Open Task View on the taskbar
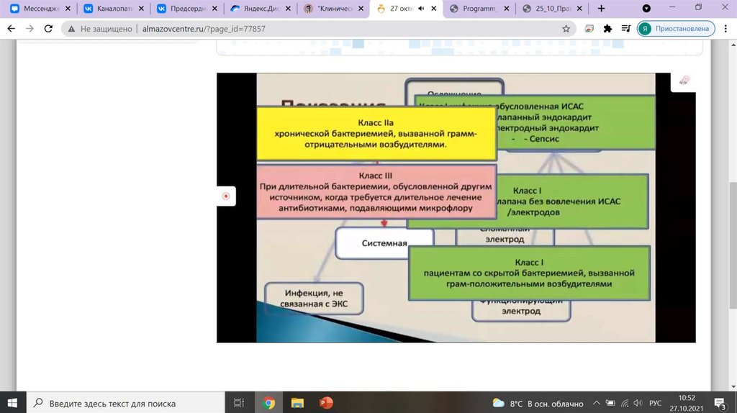737x413 pixels. pos(239,403)
